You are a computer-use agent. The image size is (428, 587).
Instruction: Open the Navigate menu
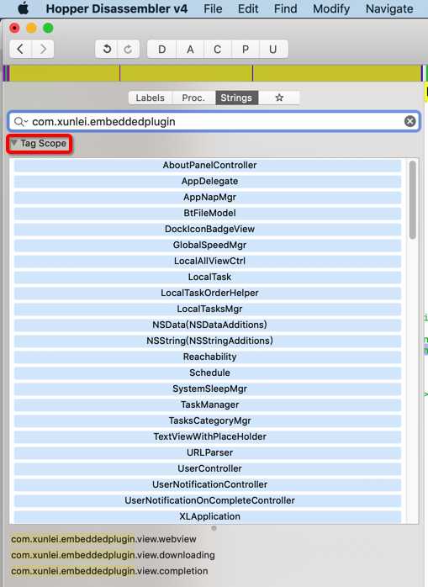click(389, 8)
